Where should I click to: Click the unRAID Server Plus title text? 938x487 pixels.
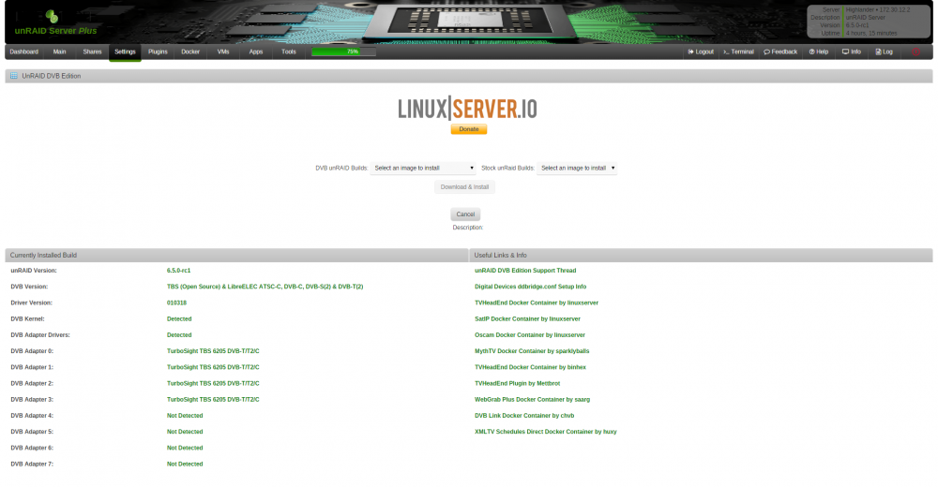point(55,31)
